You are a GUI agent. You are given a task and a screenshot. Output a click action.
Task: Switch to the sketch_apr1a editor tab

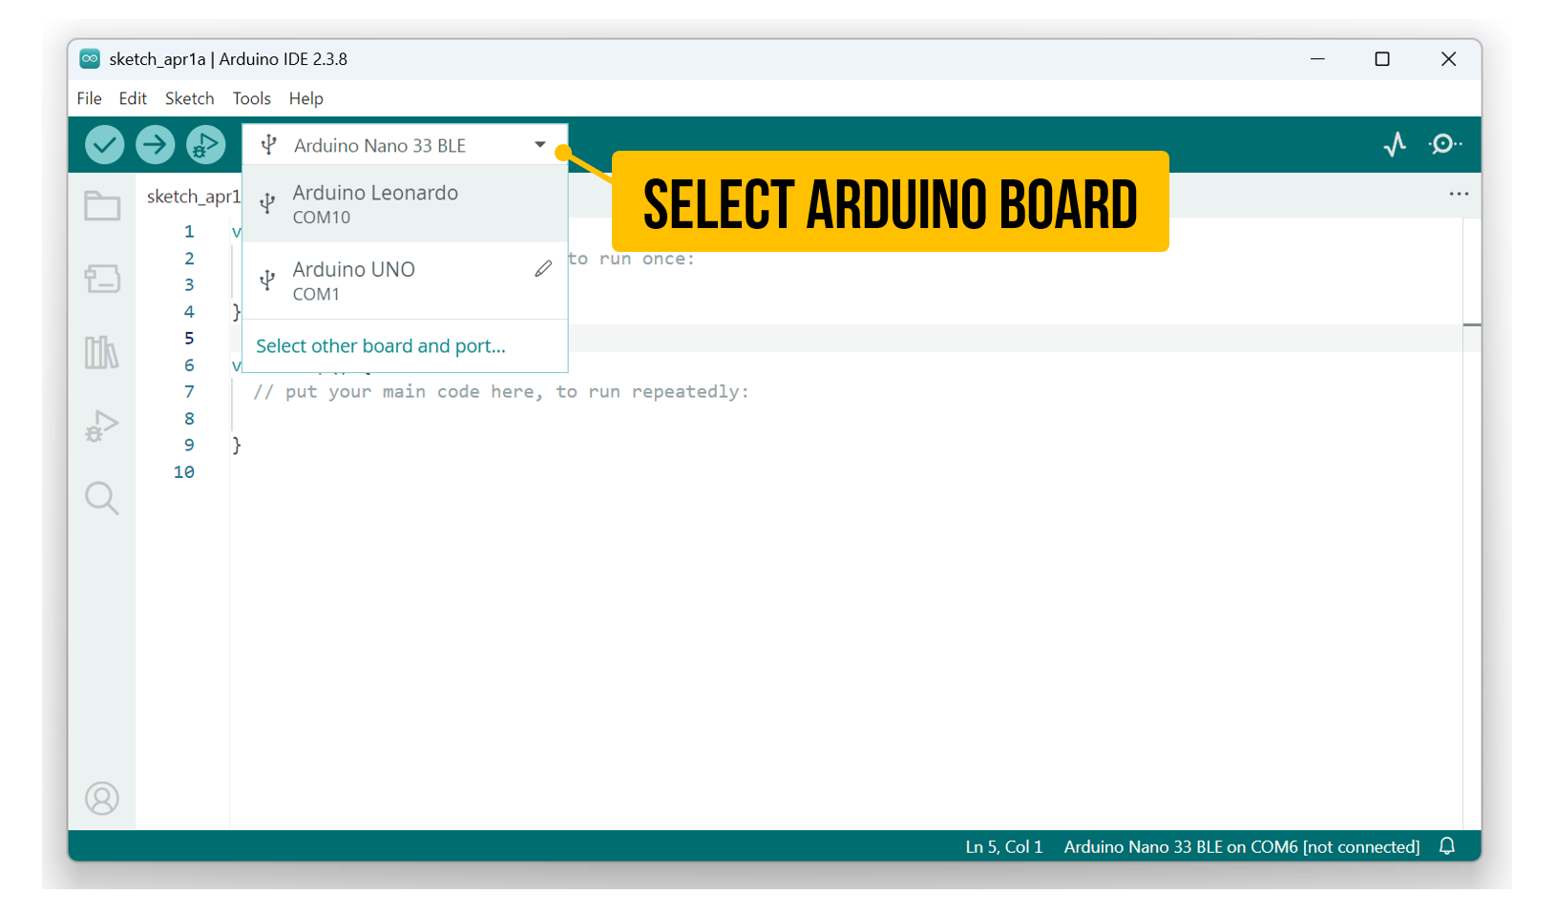pyautogui.click(x=193, y=197)
